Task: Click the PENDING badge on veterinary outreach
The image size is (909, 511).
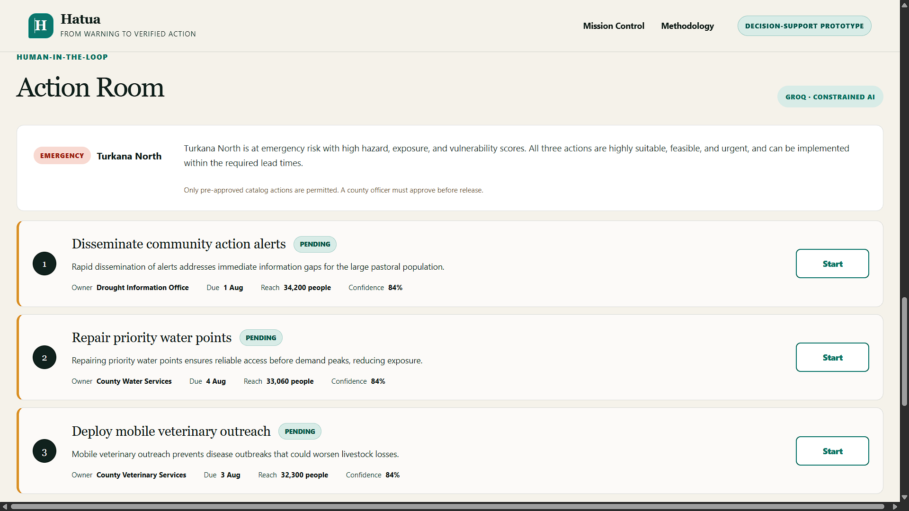Action: 300,432
